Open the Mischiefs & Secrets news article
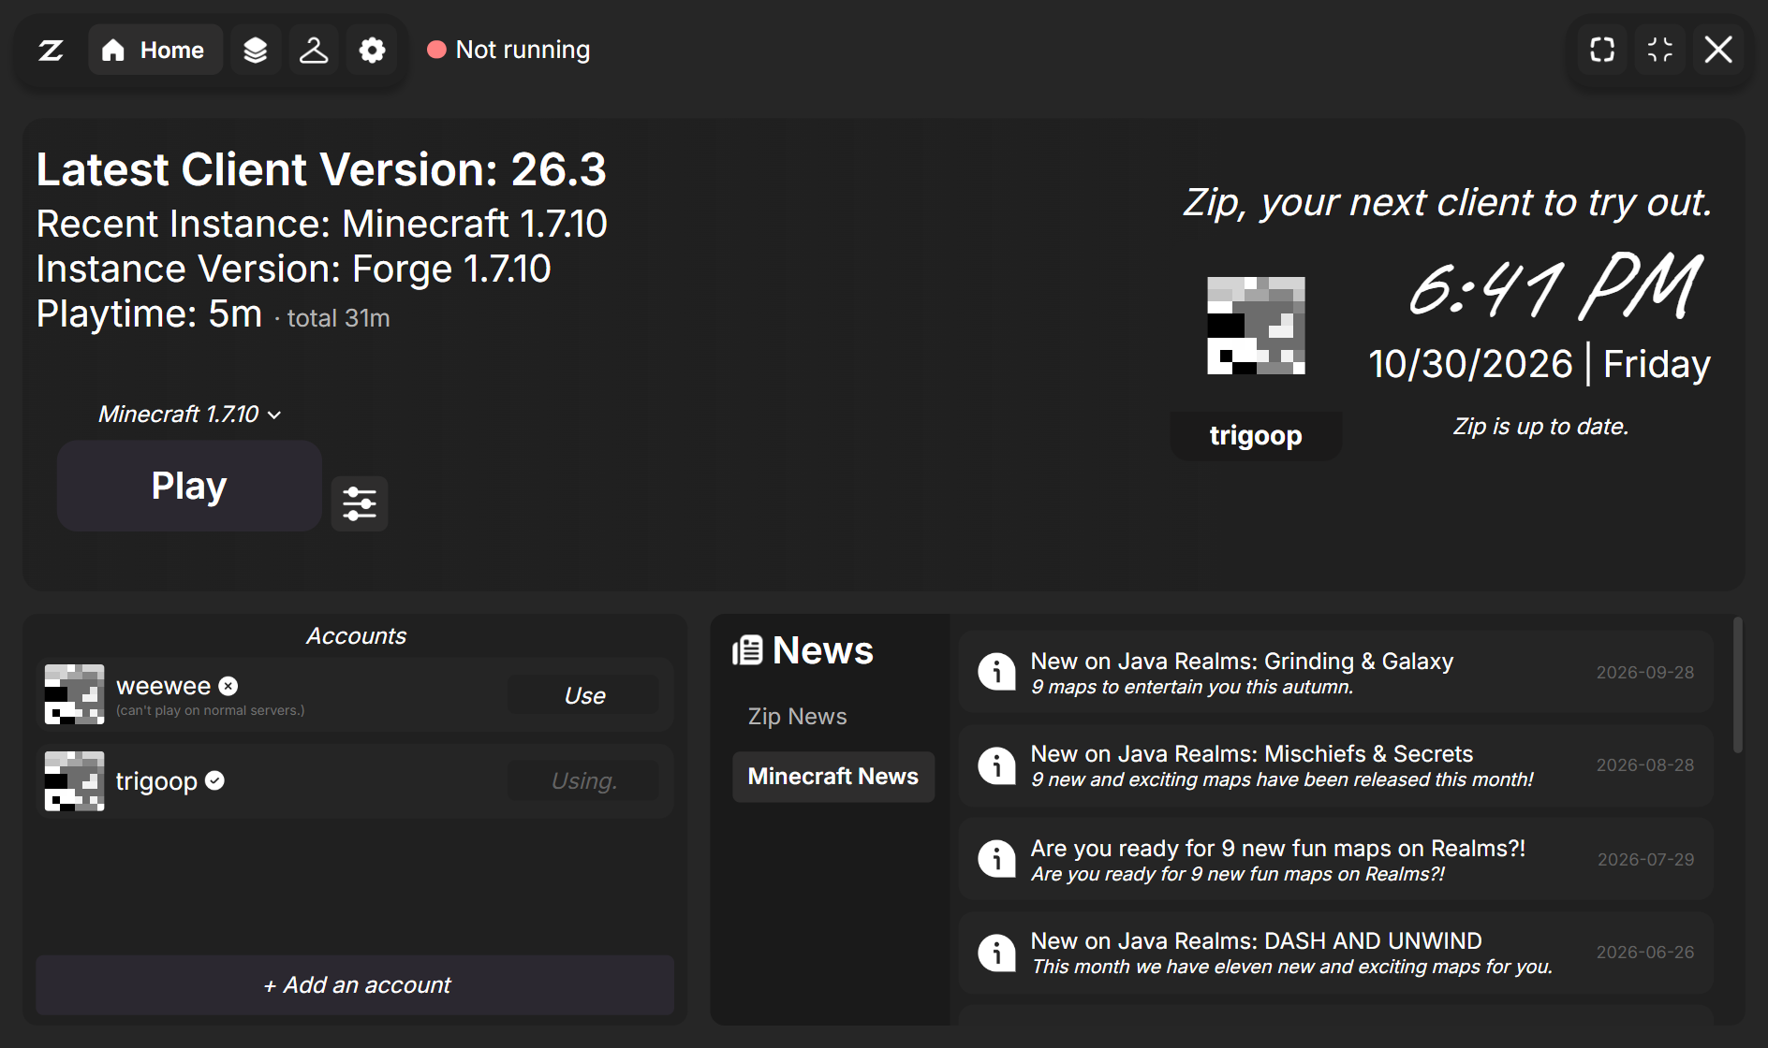1768x1048 pixels. [x=1336, y=765]
